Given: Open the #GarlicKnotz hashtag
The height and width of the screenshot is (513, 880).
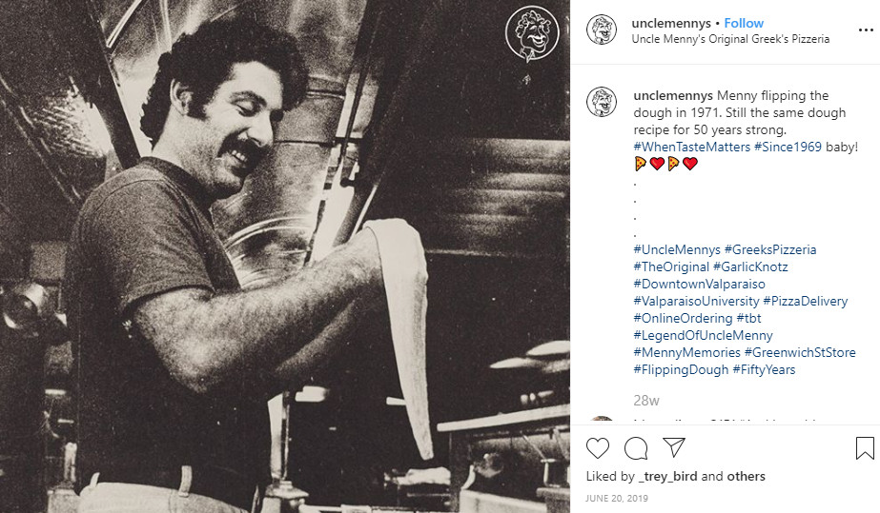Looking at the screenshot, I should [x=750, y=266].
